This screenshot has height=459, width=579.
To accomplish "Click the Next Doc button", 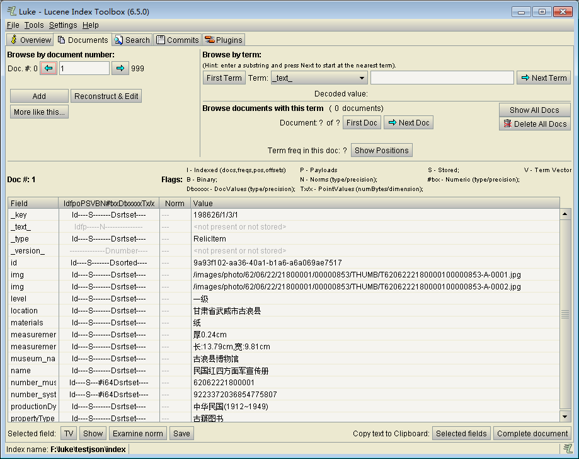I will (x=409, y=123).
